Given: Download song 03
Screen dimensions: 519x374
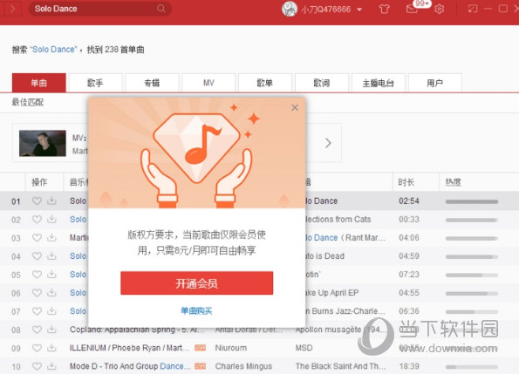Looking at the screenshot, I should coord(51,237).
